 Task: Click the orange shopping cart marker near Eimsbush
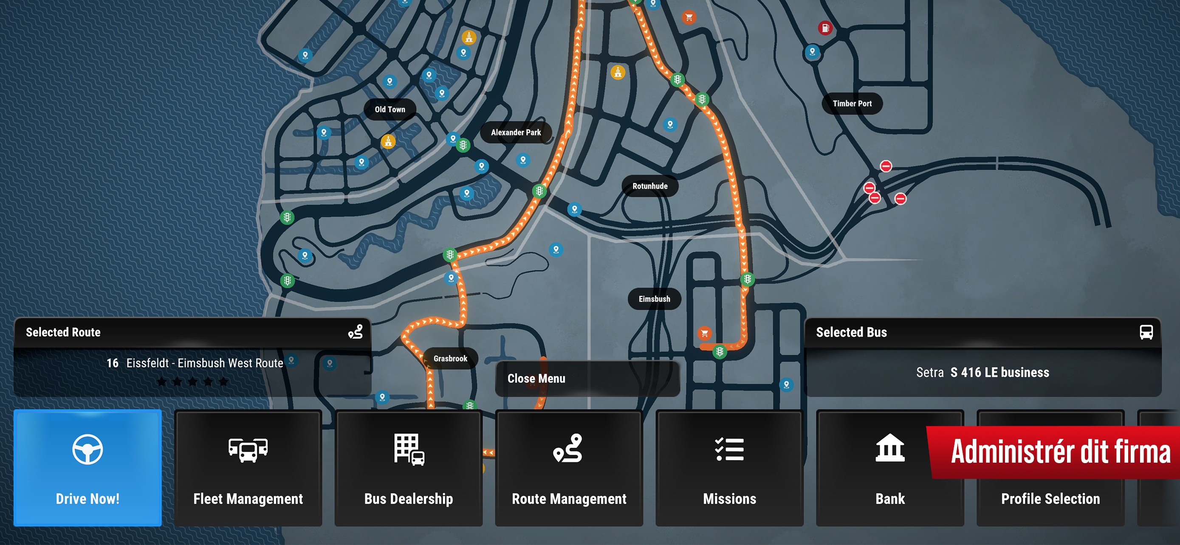[705, 333]
